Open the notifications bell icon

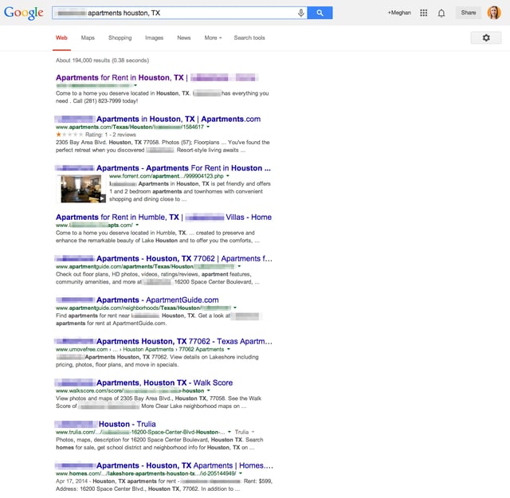(441, 13)
